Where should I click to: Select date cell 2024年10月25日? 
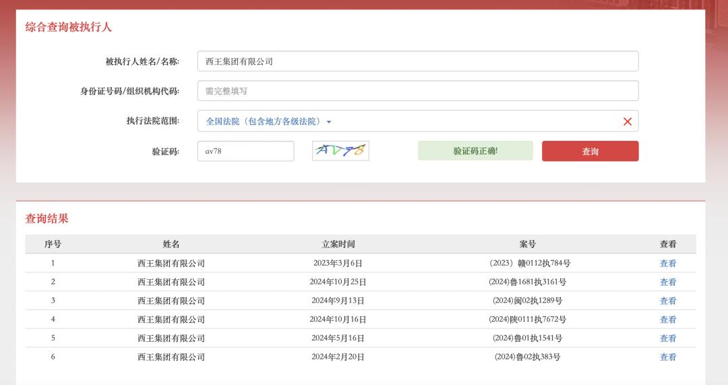click(338, 282)
